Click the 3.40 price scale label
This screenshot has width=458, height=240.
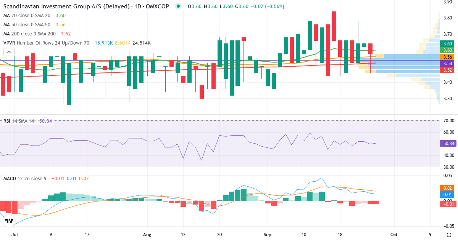click(x=448, y=82)
